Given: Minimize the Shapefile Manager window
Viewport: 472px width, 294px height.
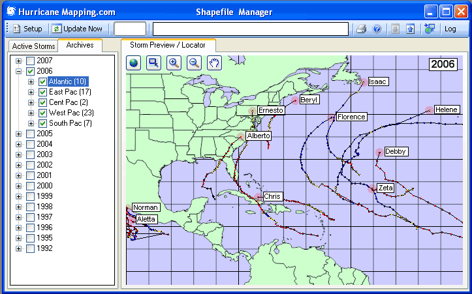Looking at the screenshot, I should click(431, 12).
